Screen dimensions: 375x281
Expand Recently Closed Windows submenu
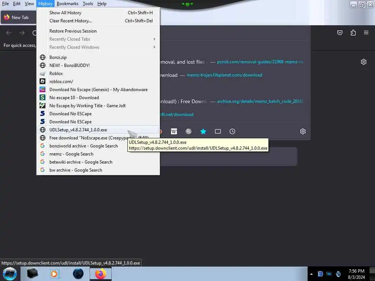[x=98, y=47]
